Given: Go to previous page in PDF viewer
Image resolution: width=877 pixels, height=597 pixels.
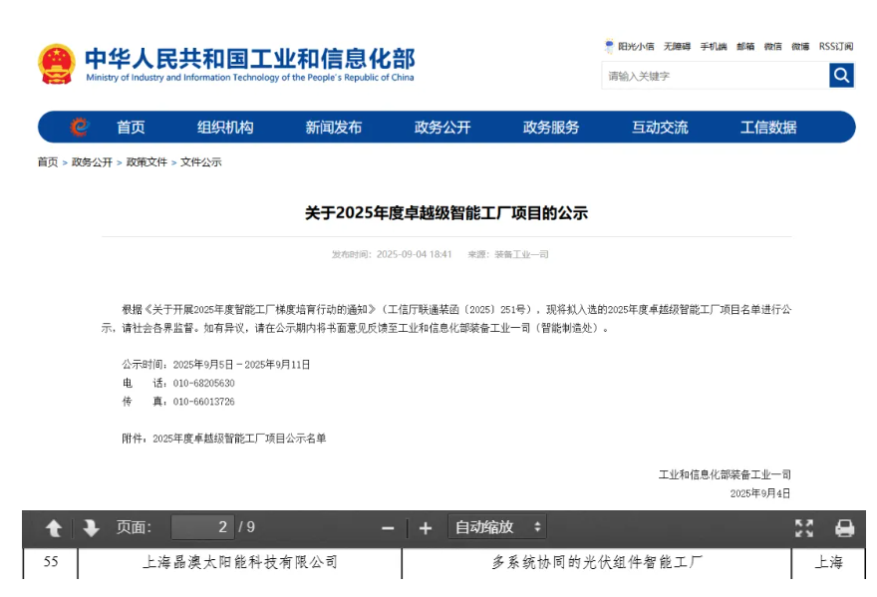Looking at the screenshot, I should [x=54, y=527].
